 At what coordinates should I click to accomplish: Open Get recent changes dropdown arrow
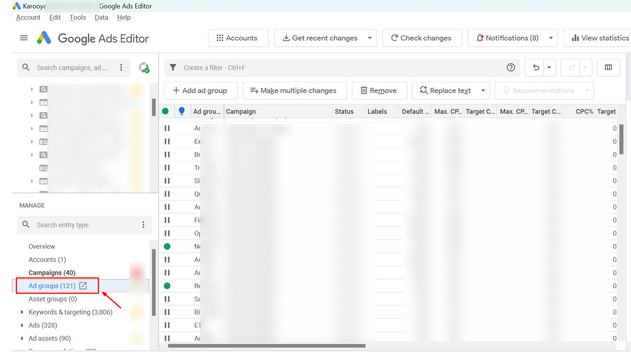[370, 38]
